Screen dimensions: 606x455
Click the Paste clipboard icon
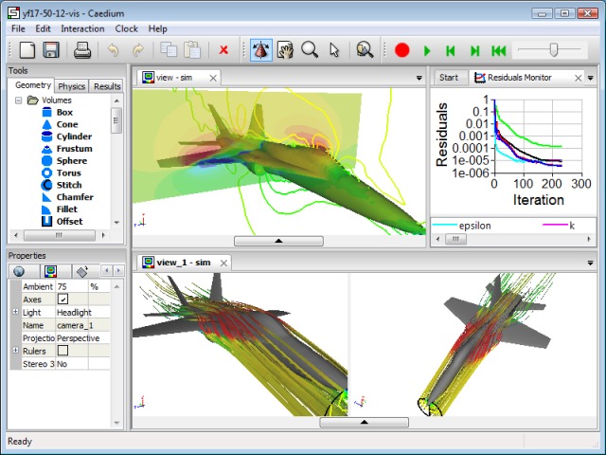coord(192,50)
